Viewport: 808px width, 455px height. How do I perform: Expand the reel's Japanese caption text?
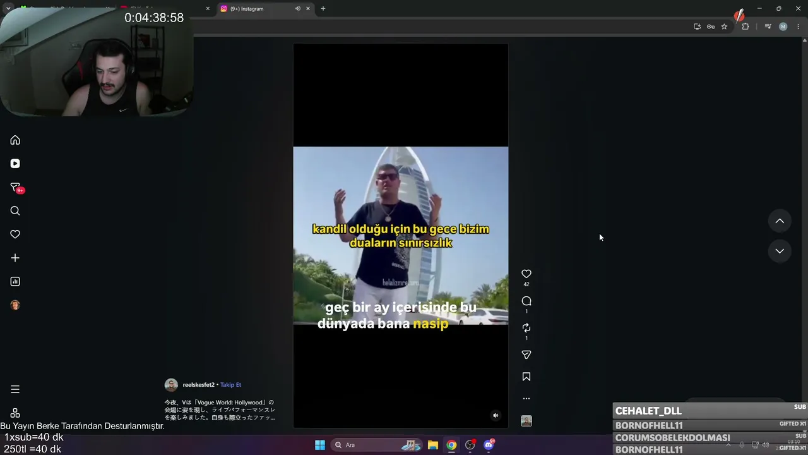click(220, 409)
